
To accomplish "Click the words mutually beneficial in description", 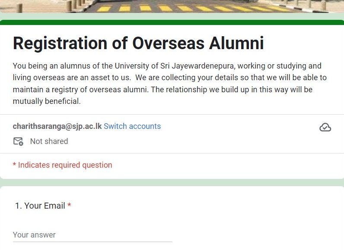I will (47, 102).
